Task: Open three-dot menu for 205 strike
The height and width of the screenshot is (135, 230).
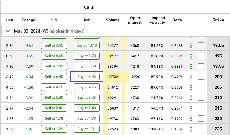Action: (191, 87)
